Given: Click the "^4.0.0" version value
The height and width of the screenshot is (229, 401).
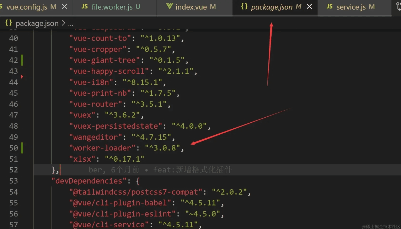Looking at the screenshot, I should point(189,126).
